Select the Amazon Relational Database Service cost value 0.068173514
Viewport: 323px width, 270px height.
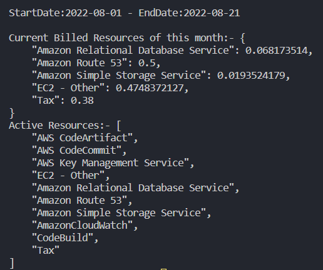pyautogui.click(x=276, y=51)
